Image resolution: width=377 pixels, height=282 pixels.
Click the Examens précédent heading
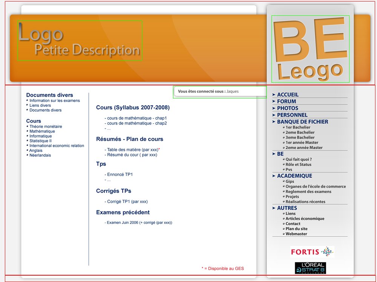[123, 212]
